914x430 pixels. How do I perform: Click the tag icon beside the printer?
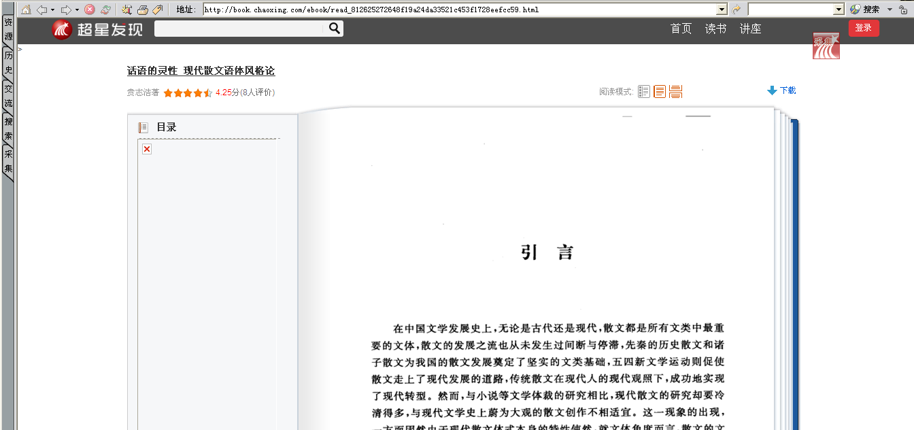pos(157,10)
